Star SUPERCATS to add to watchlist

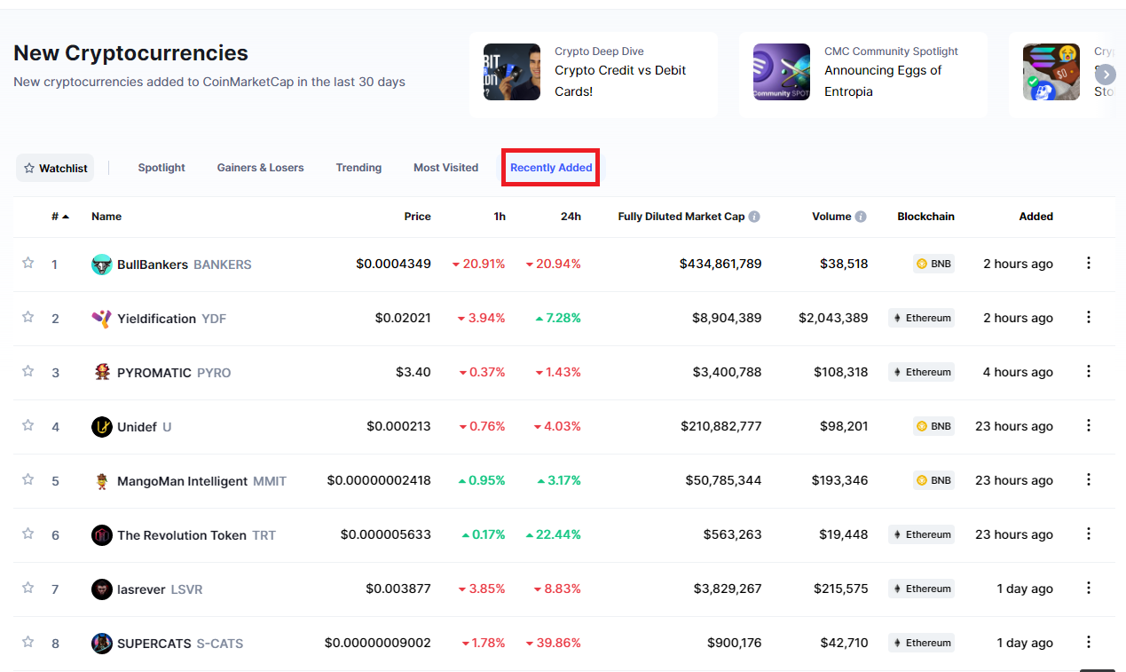coord(28,642)
